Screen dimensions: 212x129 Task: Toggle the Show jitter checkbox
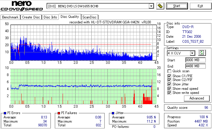coord(169,85)
